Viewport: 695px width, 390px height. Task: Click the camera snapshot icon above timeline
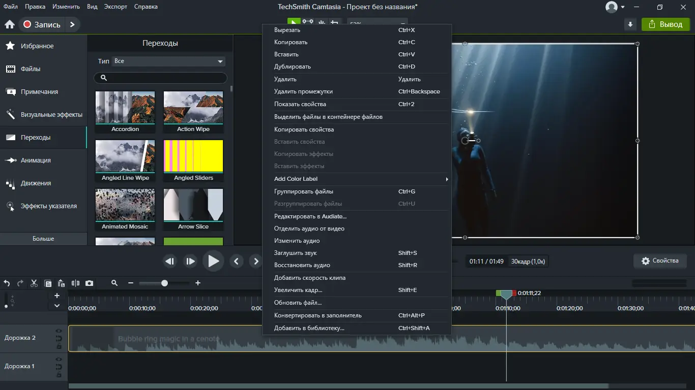click(x=90, y=283)
